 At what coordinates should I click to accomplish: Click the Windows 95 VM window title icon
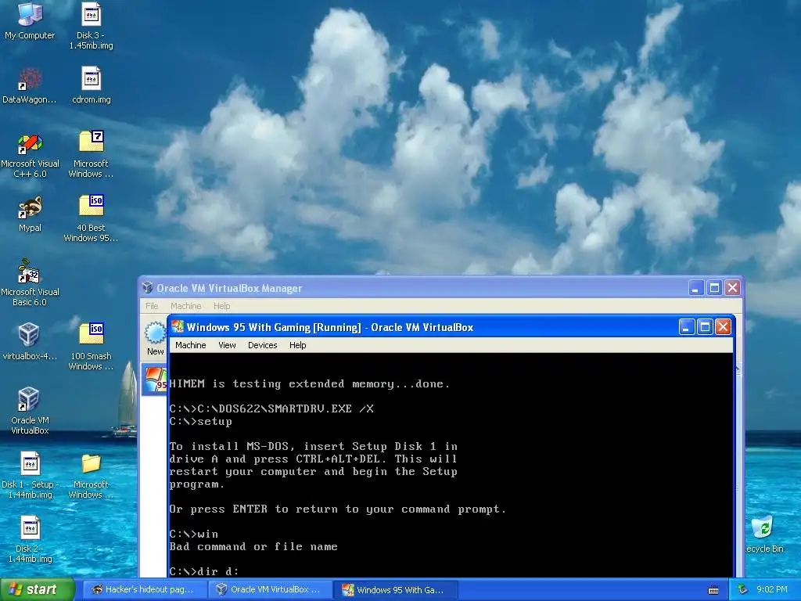(178, 326)
